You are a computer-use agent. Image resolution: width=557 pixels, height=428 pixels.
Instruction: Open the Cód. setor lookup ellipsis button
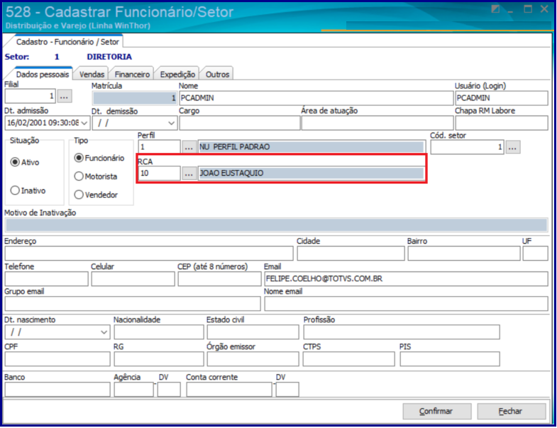[x=512, y=147]
